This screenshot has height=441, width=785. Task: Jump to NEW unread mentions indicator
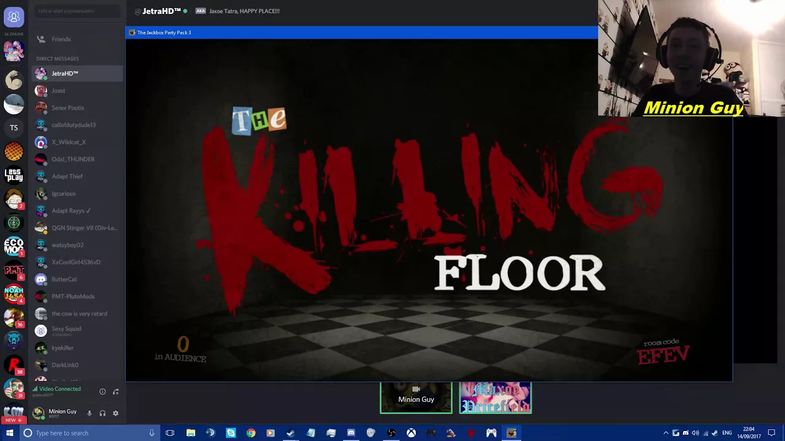coord(12,420)
